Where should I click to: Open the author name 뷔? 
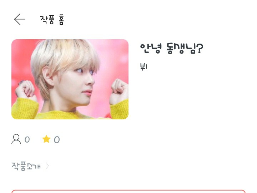tap(144, 67)
